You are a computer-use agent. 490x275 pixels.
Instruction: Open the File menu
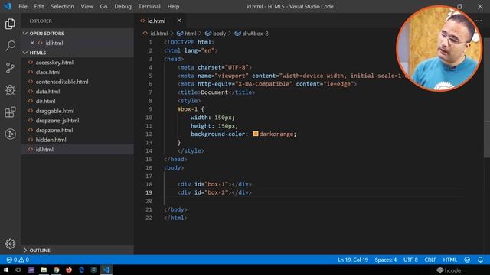coord(23,6)
